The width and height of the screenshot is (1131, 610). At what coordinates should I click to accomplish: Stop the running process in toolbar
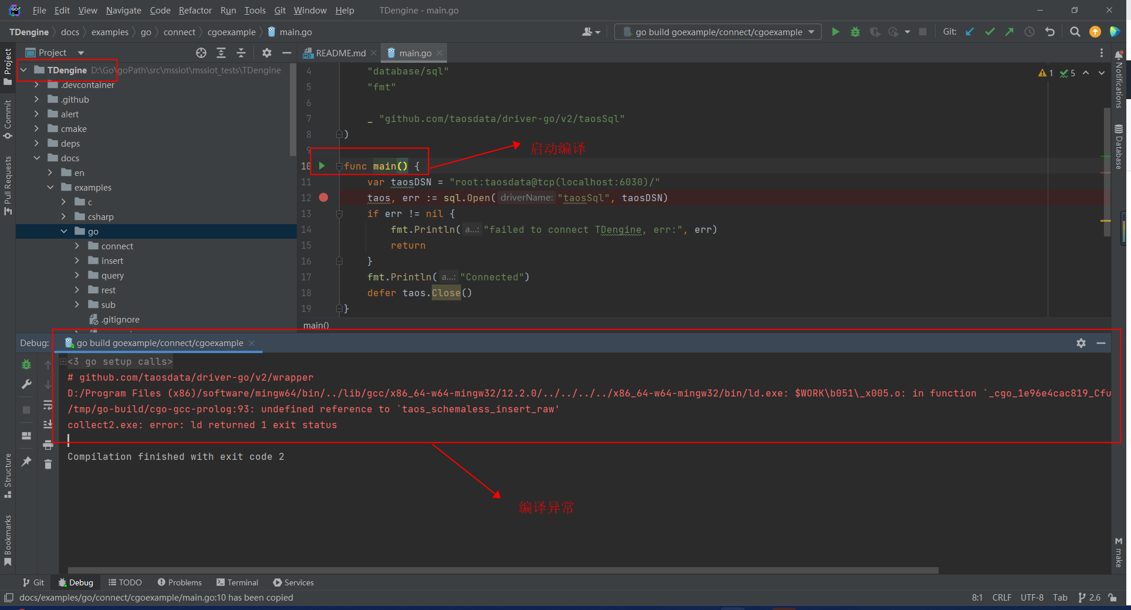(923, 32)
